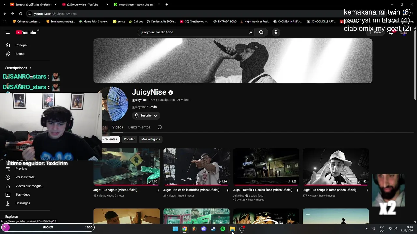Open options for No es de la música video
This screenshot has height=234, width=417.
(x=228, y=191)
